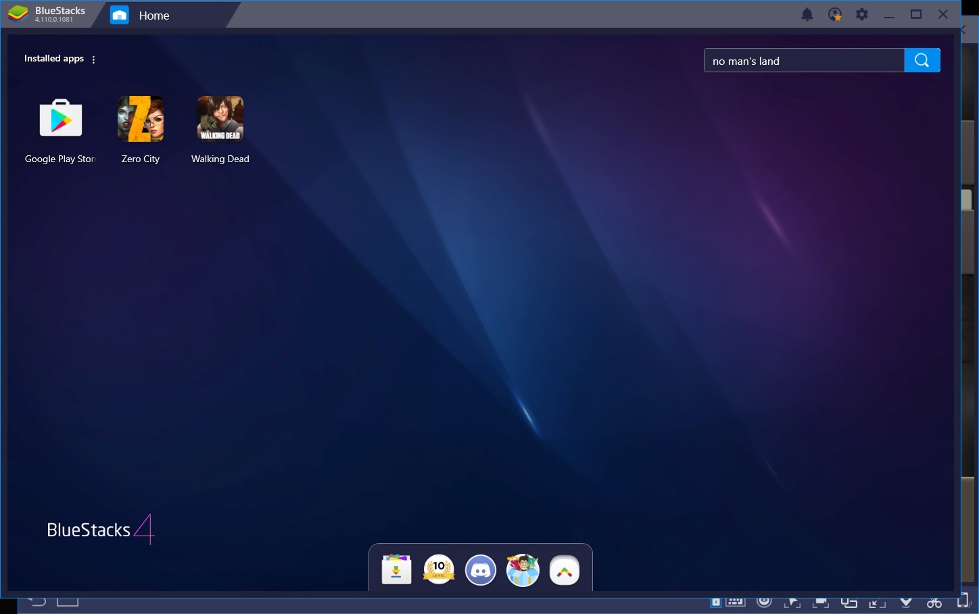Open the keyboard controls icon in the bottom bar

tap(735, 602)
